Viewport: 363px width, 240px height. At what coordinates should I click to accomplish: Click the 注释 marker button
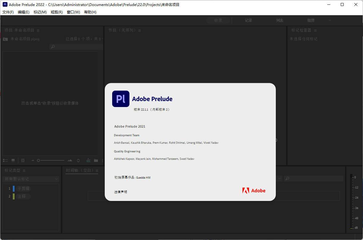23,196
